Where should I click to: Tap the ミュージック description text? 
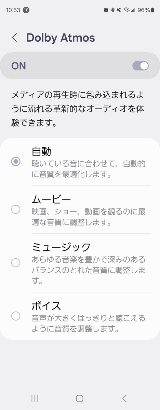tap(89, 271)
